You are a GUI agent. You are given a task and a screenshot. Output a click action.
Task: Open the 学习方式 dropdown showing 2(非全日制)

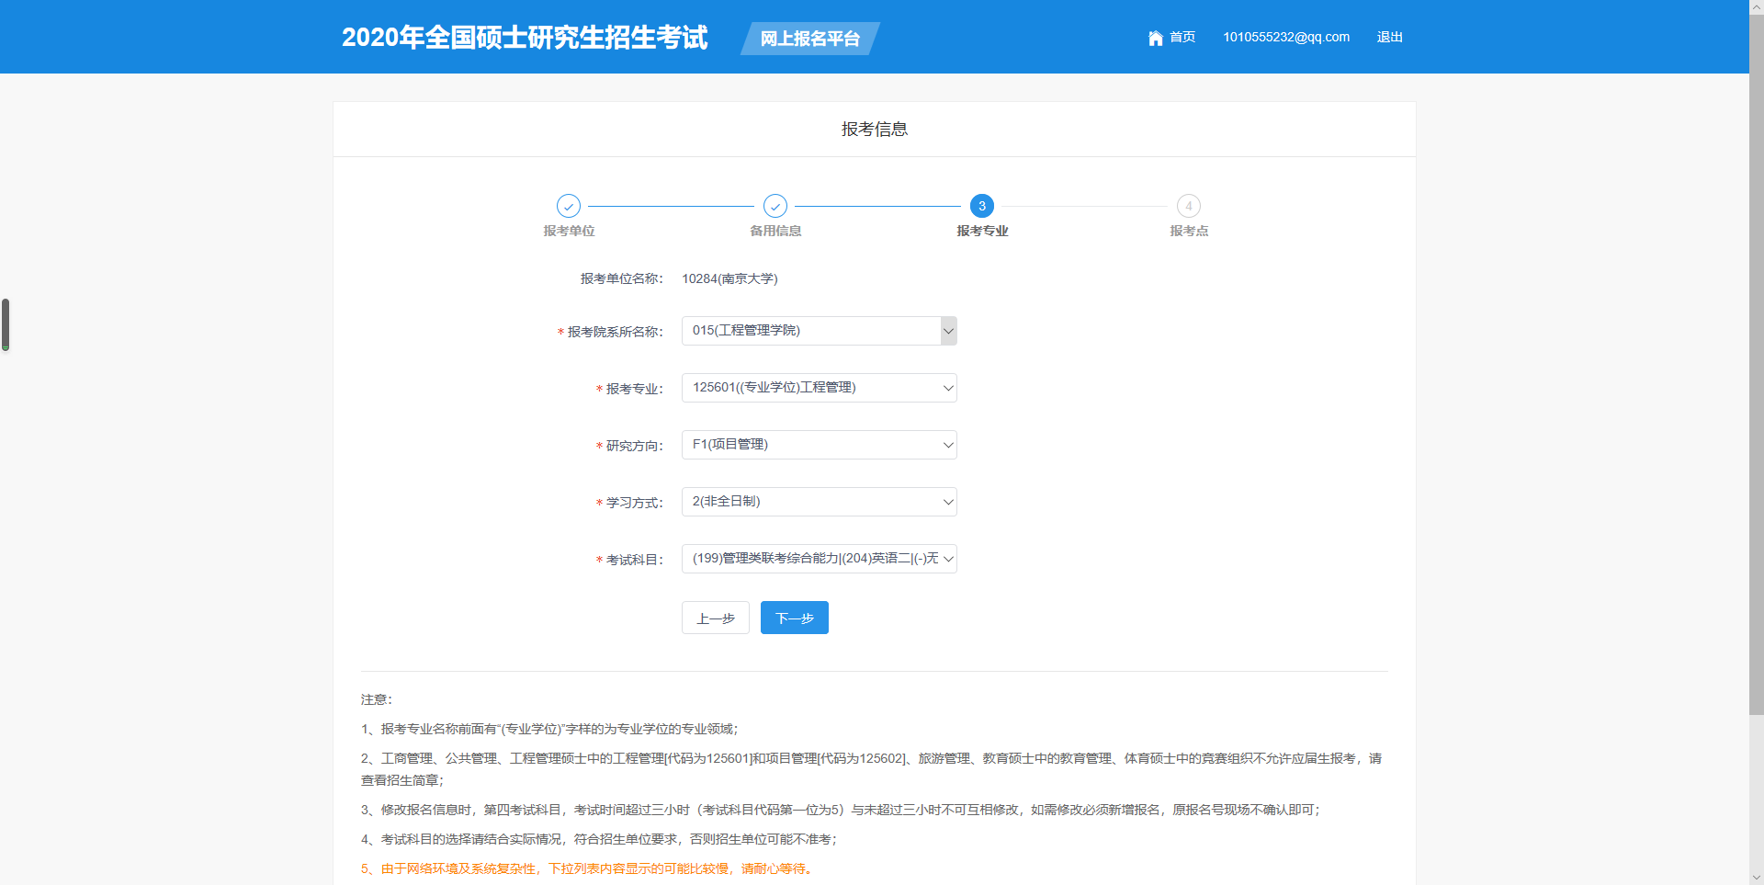pyautogui.click(x=819, y=502)
